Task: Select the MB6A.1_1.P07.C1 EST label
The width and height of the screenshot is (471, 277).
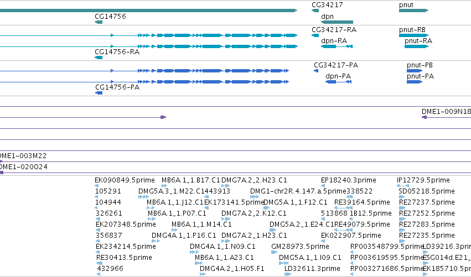Action: (x=177, y=213)
